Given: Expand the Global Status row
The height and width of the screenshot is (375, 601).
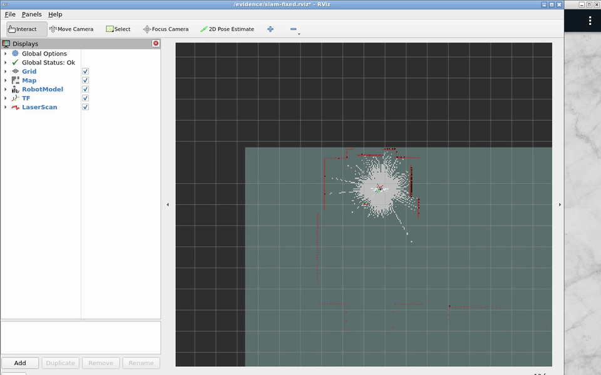Looking at the screenshot, I should 6,62.
